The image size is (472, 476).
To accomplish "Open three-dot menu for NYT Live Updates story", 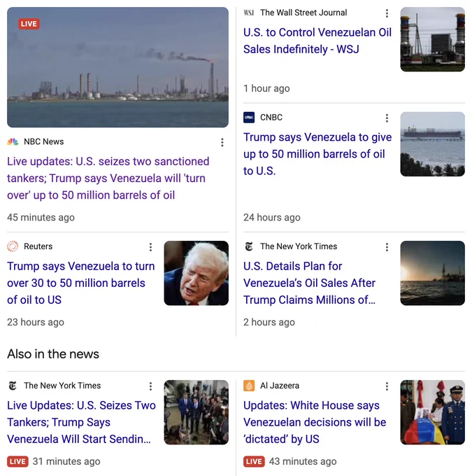I will tap(150, 386).
